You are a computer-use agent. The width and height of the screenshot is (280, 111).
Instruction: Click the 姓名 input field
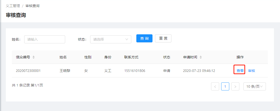(45, 39)
